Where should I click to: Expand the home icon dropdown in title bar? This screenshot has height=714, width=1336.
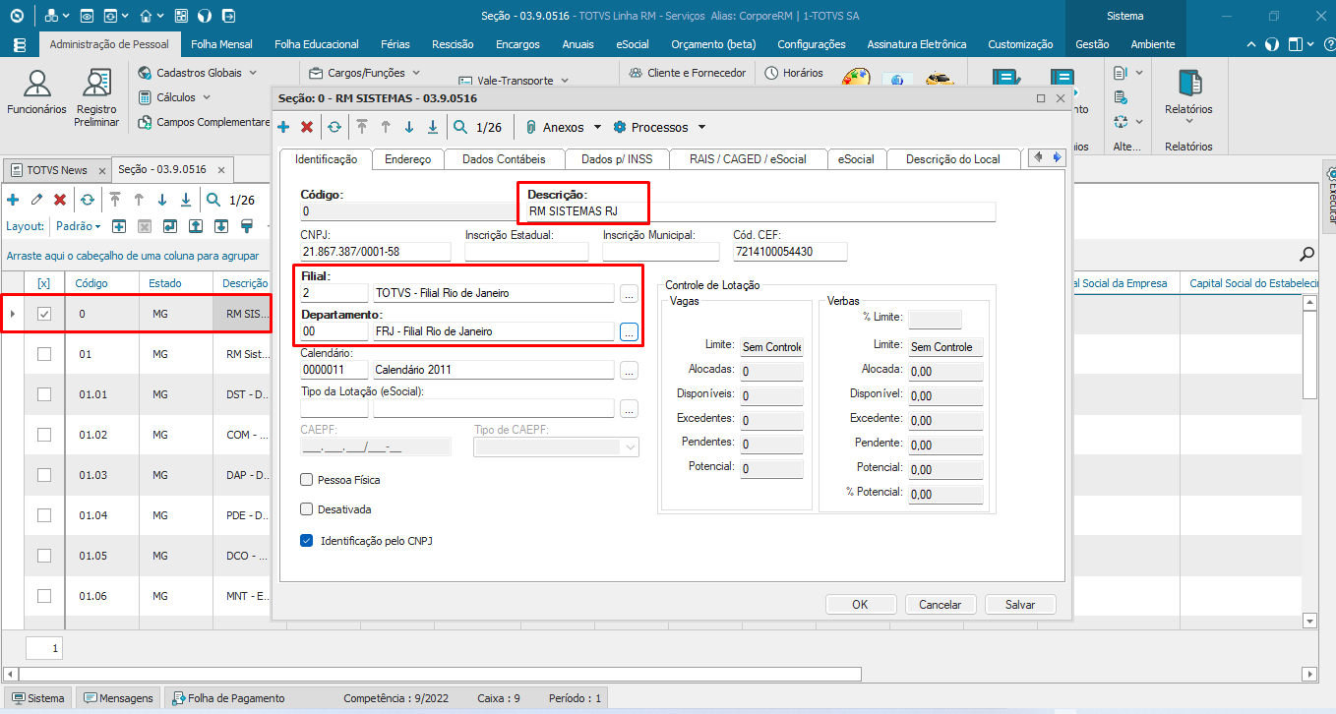160,17
